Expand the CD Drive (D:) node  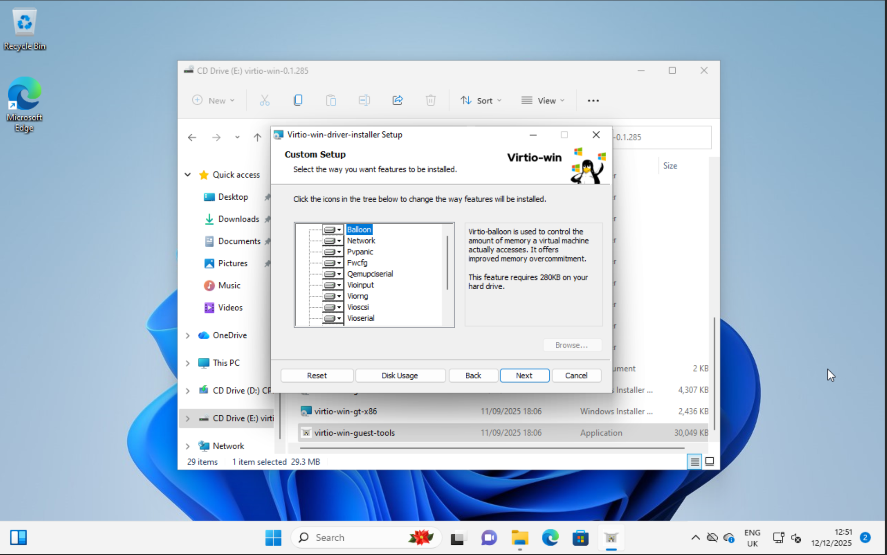pyautogui.click(x=188, y=391)
